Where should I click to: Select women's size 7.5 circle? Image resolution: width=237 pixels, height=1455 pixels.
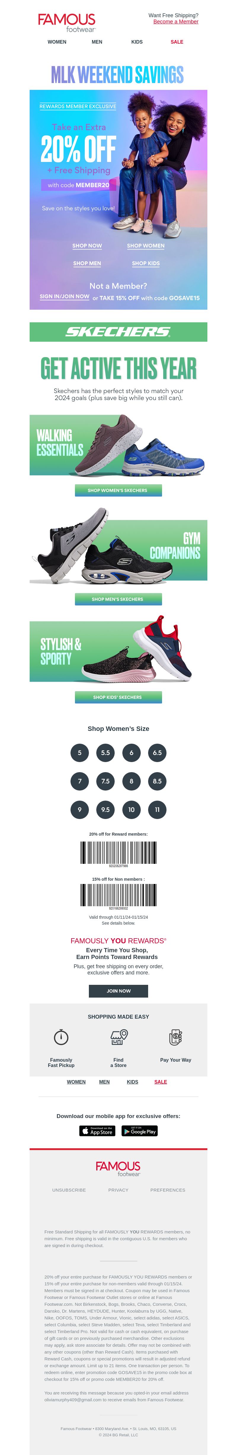(x=105, y=781)
